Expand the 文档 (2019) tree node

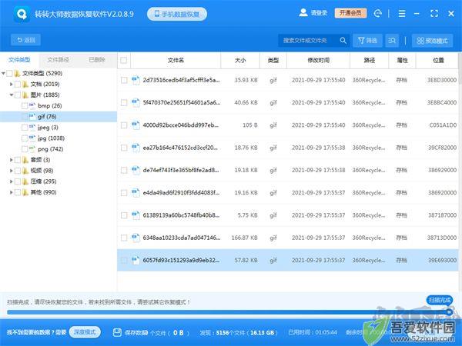point(12,84)
